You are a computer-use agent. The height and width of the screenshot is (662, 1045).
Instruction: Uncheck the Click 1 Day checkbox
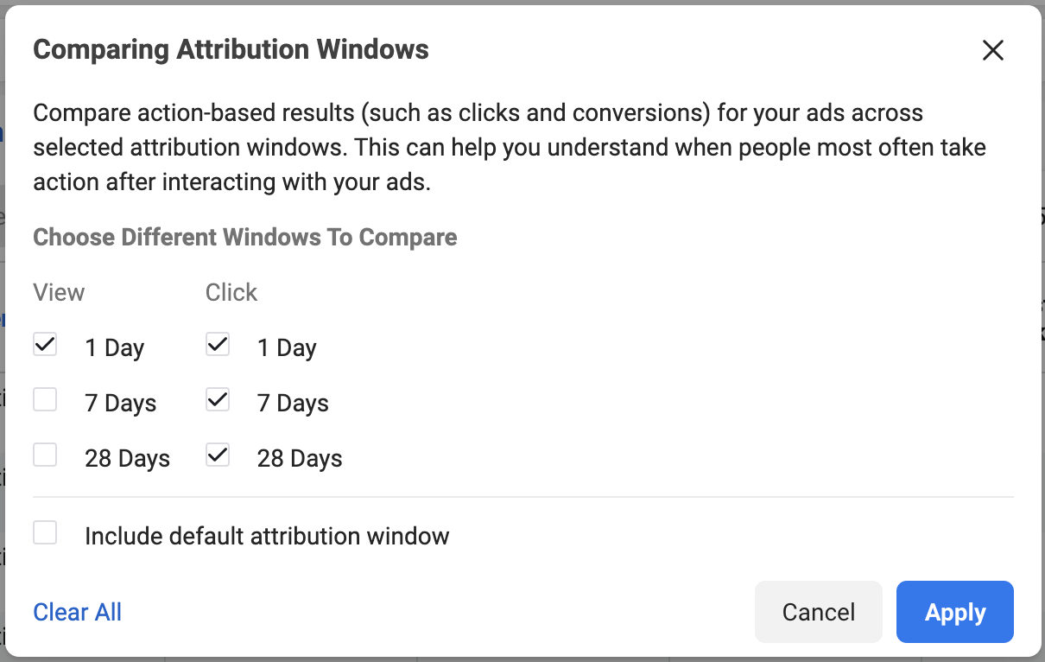click(x=218, y=345)
